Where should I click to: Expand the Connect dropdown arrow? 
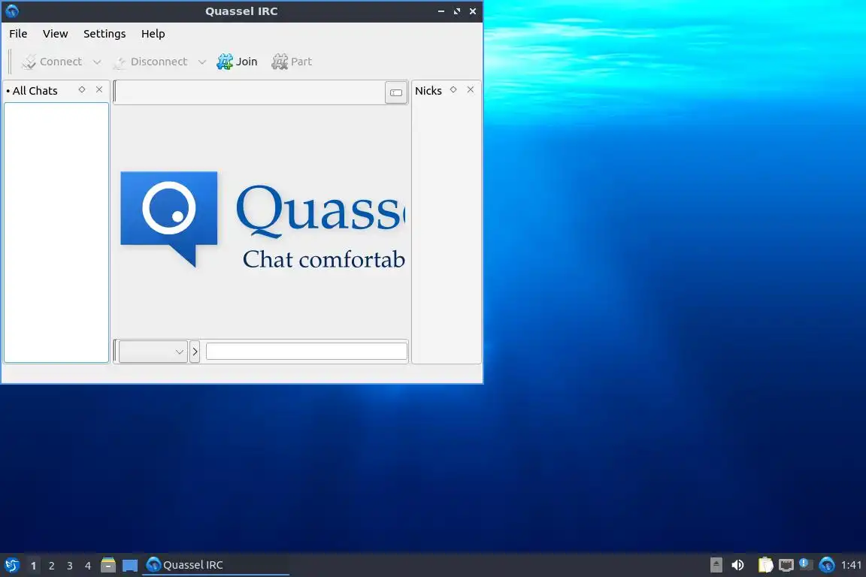click(97, 62)
